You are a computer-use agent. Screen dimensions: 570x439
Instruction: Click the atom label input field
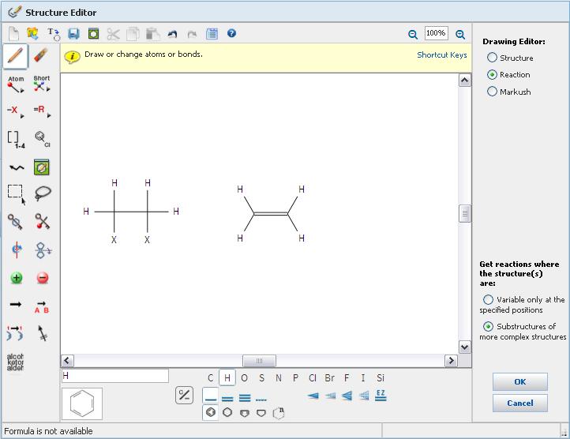point(115,376)
